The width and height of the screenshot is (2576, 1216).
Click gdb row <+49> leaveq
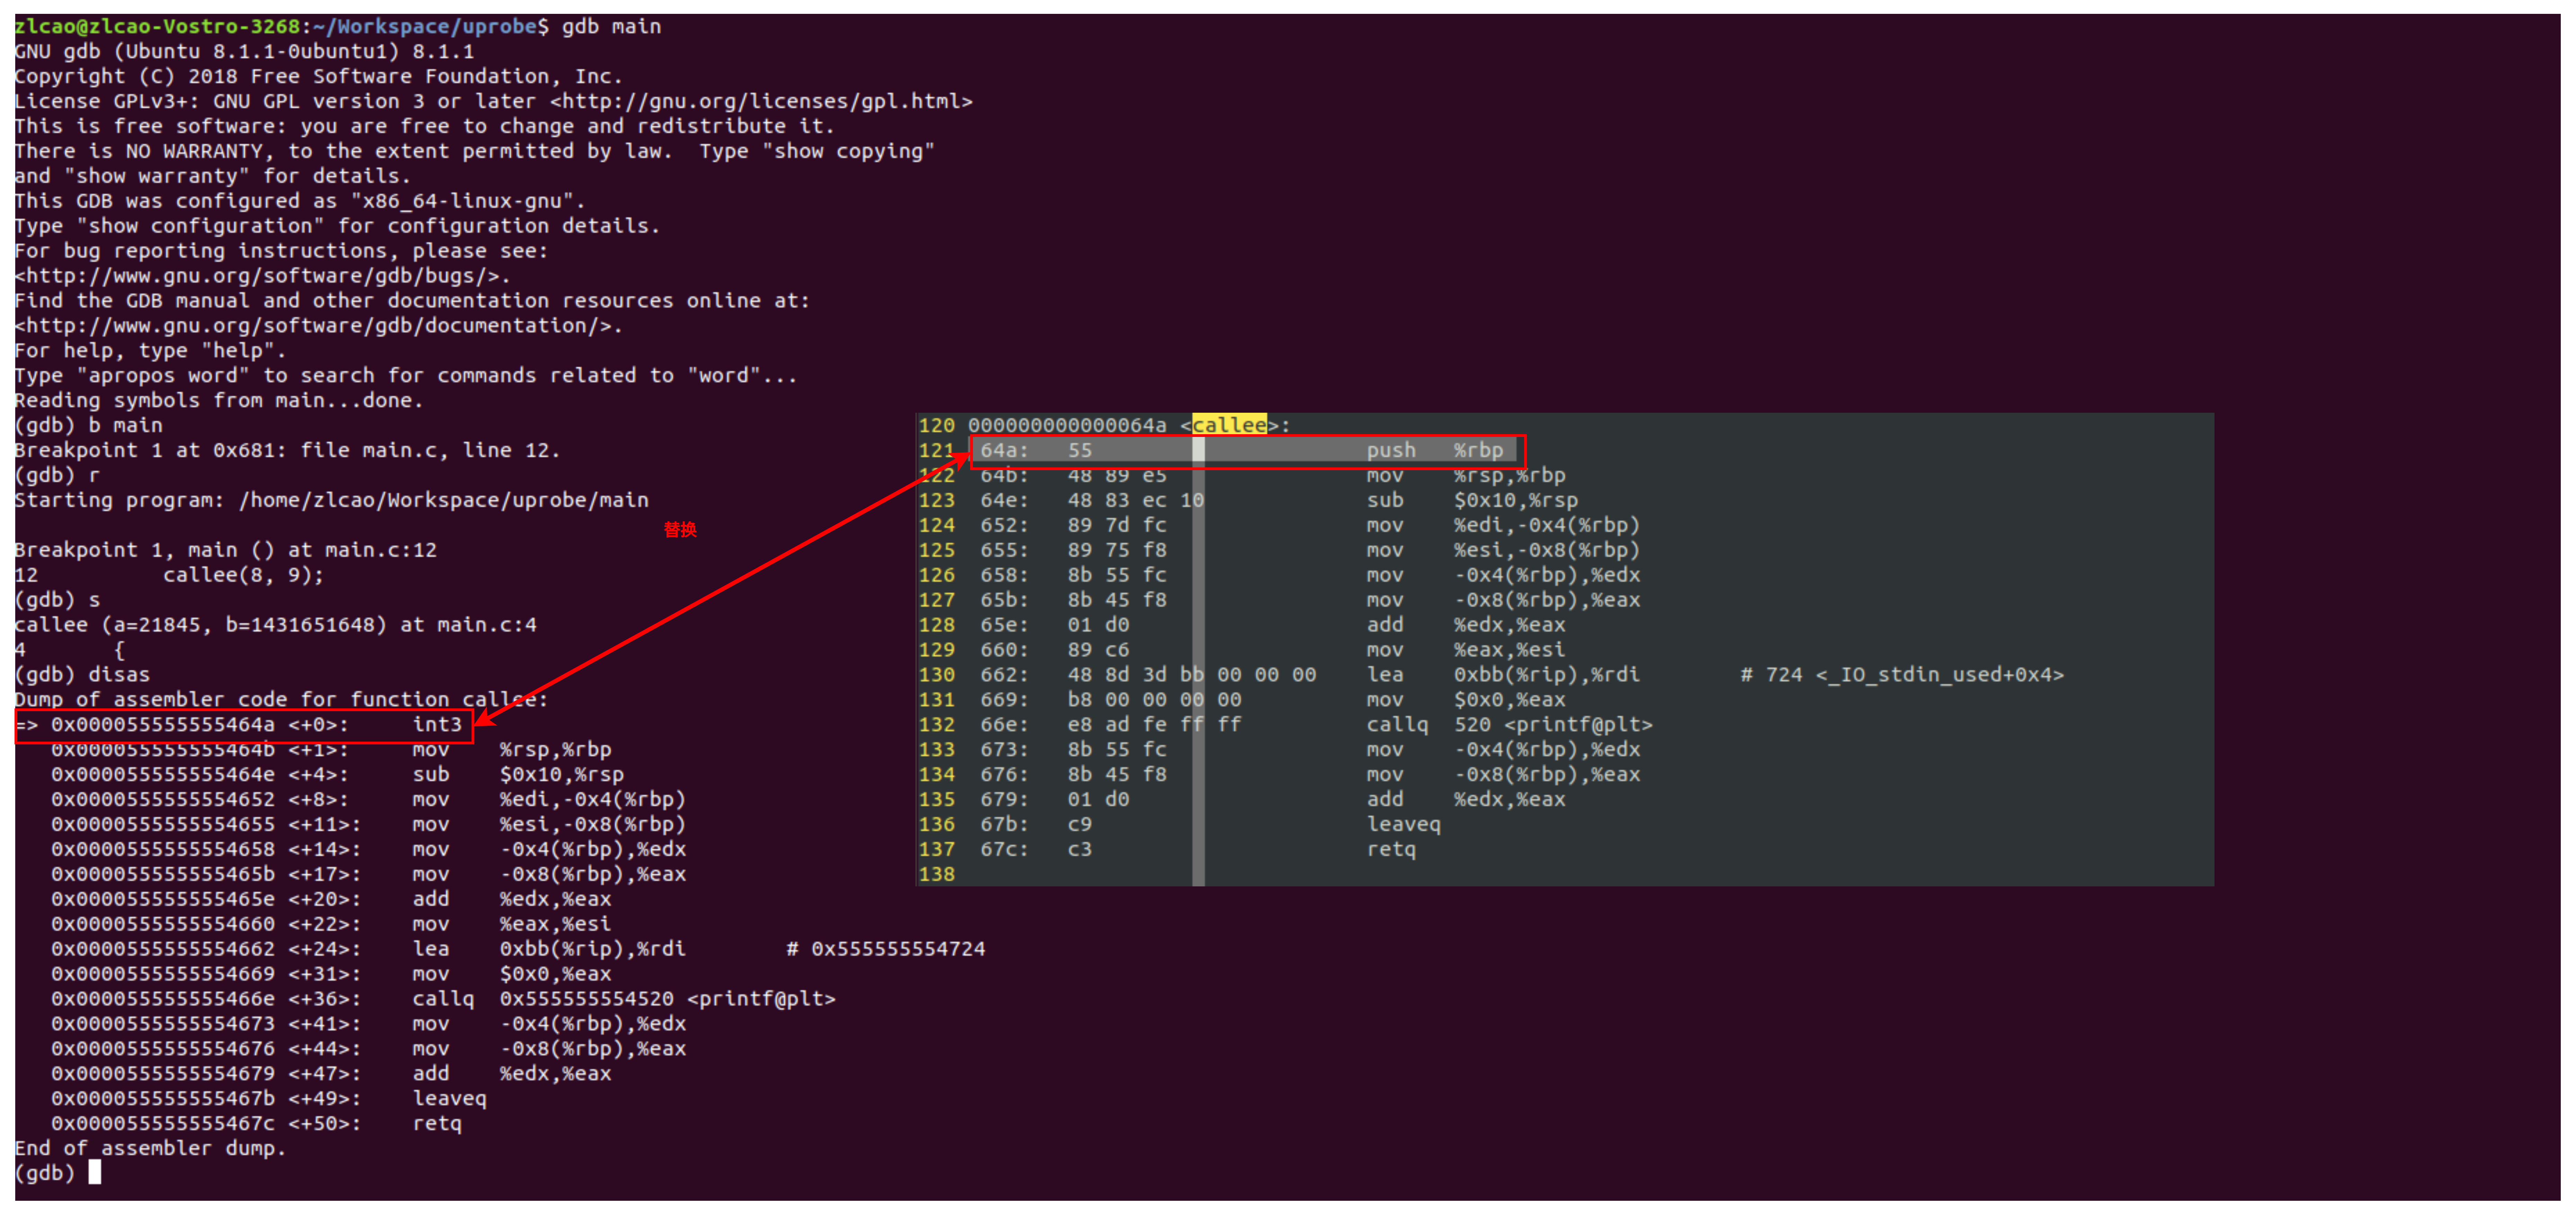point(269,1099)
